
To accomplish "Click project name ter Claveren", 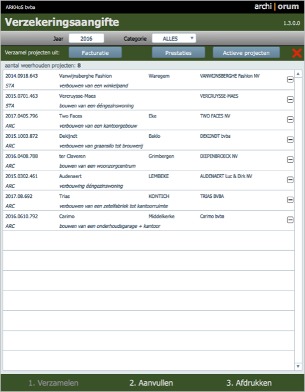I will pyautogui.click(x=73, y=156).
